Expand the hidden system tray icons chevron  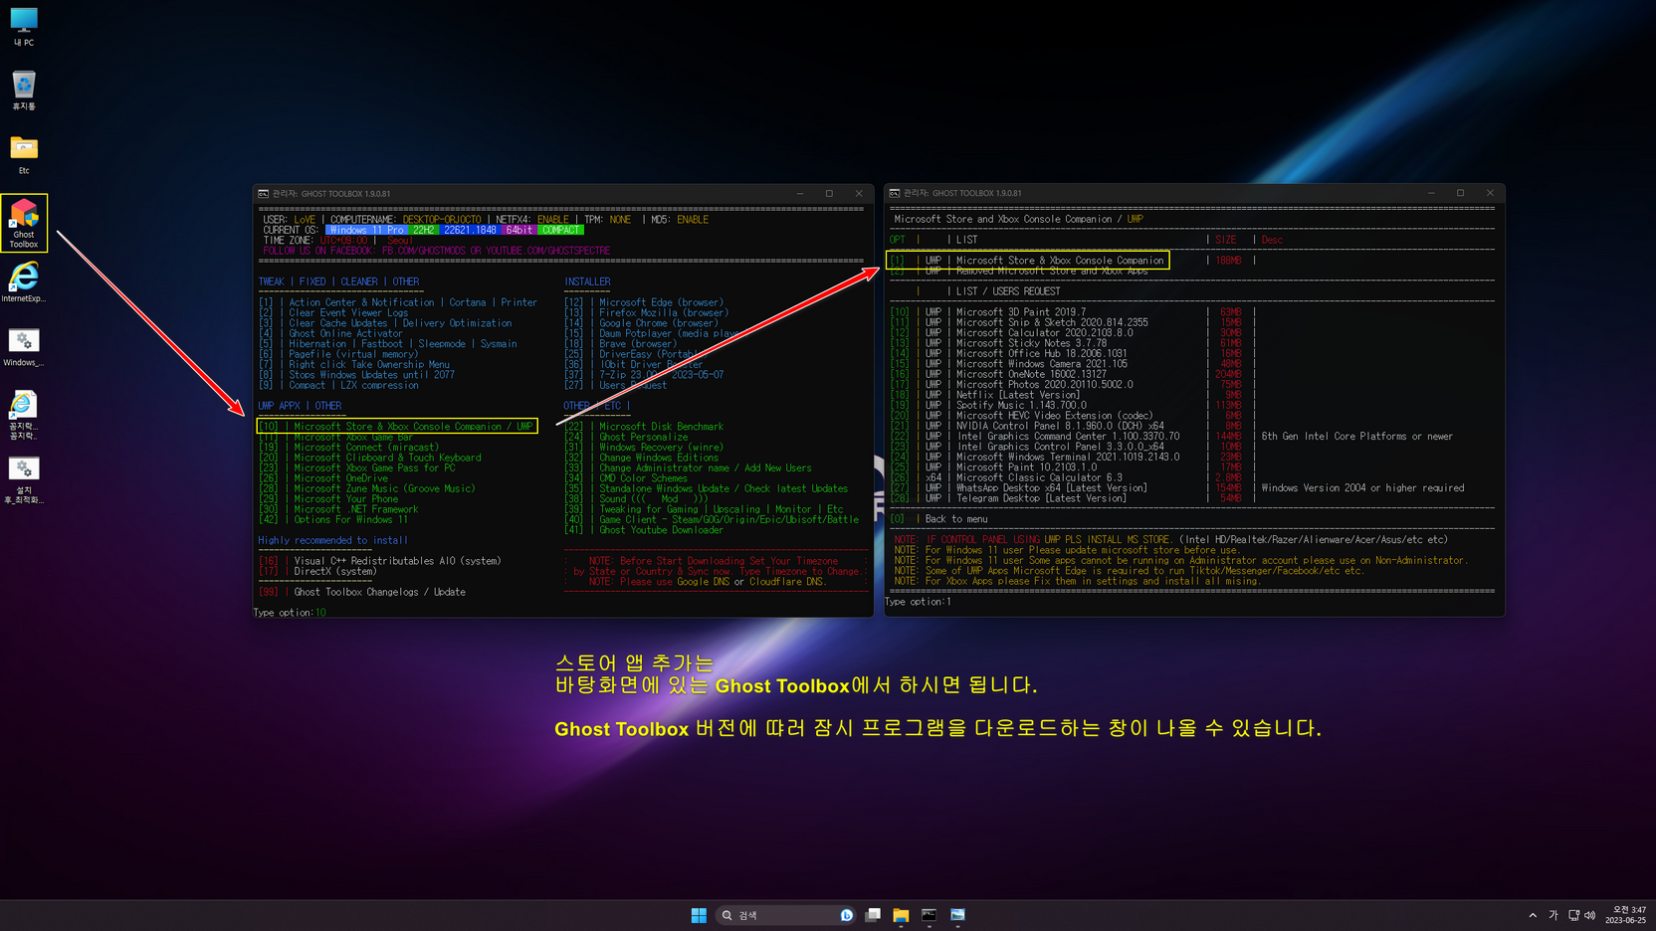(x=1533, y=915)
